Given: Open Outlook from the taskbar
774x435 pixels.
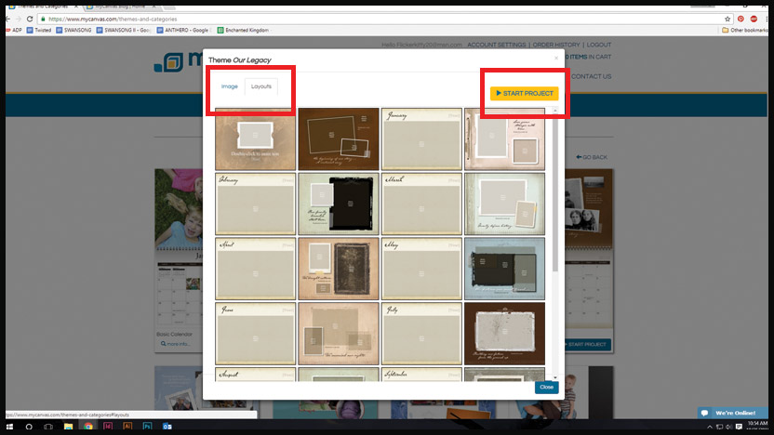Looking at the screenshot, I should tap(167, 426).
